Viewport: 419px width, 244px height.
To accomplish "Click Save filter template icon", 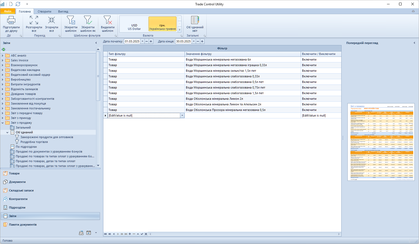I will pos(71,20).
